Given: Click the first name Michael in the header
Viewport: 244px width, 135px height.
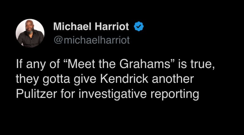Looking at the screenshot, I should coord(72,26).
